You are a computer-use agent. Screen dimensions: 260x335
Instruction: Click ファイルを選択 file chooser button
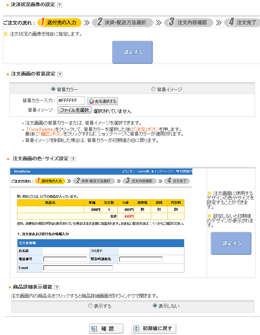tap(74, 110)
